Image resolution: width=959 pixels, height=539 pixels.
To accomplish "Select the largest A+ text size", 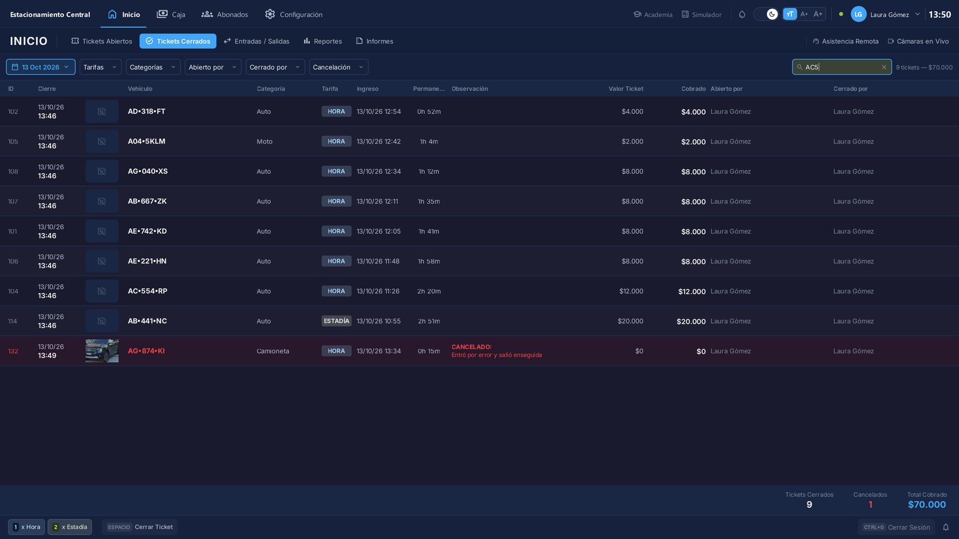I will [x=818, y=14].
